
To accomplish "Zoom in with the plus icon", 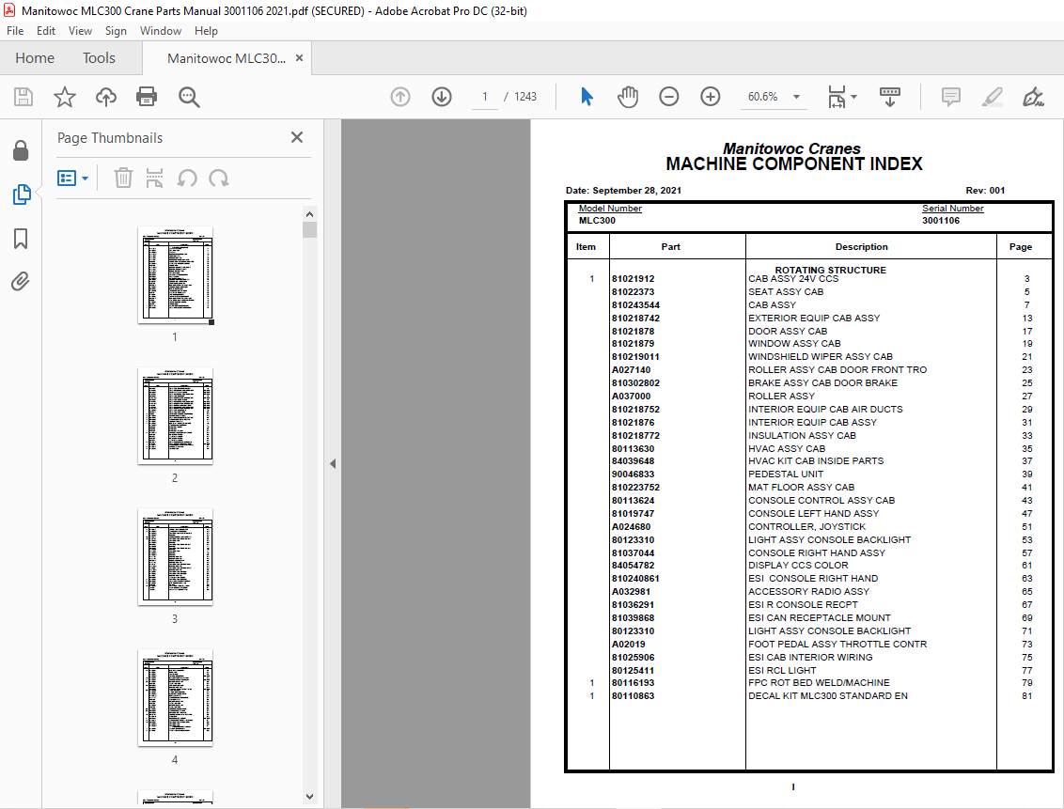I will pyautogui.click(x=711, y=97).
